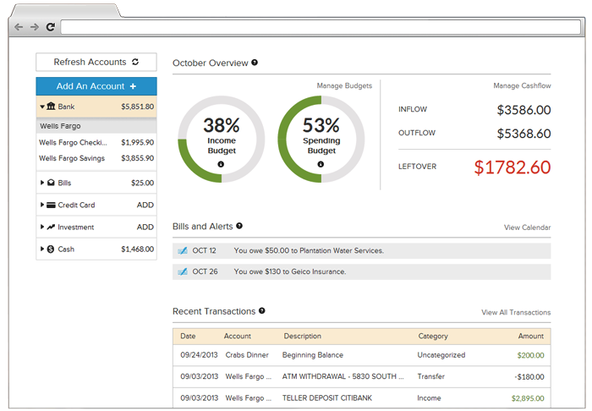Click the browser address bar
Viewport: 592px width, 411px height.
[x=321, y=27]
